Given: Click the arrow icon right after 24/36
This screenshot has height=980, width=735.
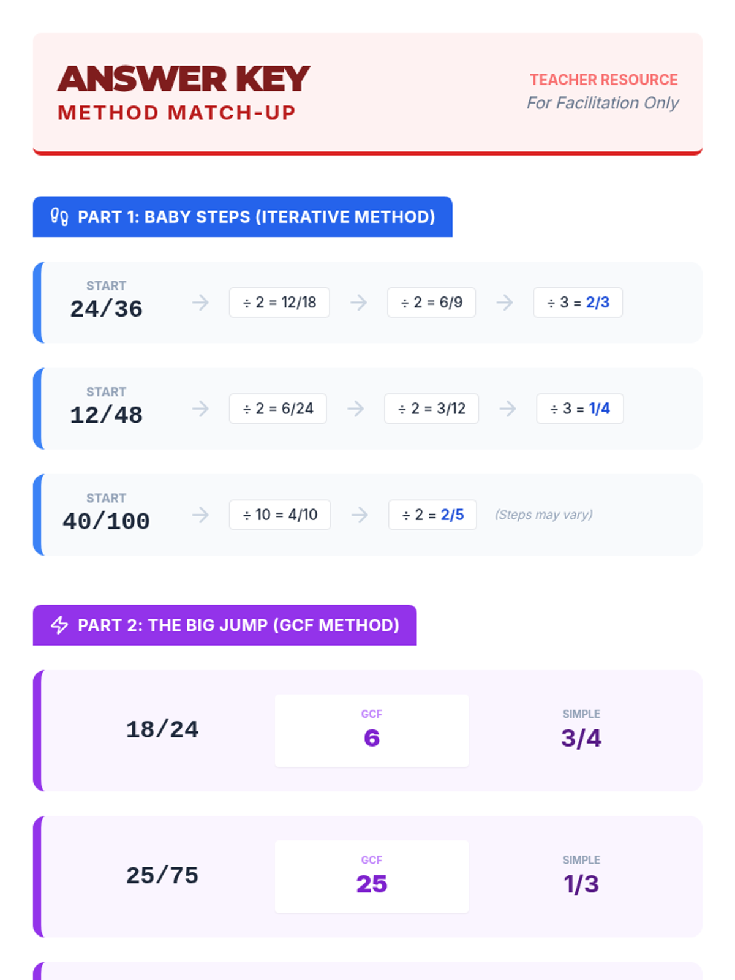Looking at the screenshot, I should click(x=200, y=303).
